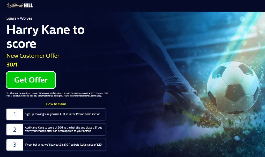Click the William Hill logo
Viewport: 265px width, 157px height.
coord(20,5)
